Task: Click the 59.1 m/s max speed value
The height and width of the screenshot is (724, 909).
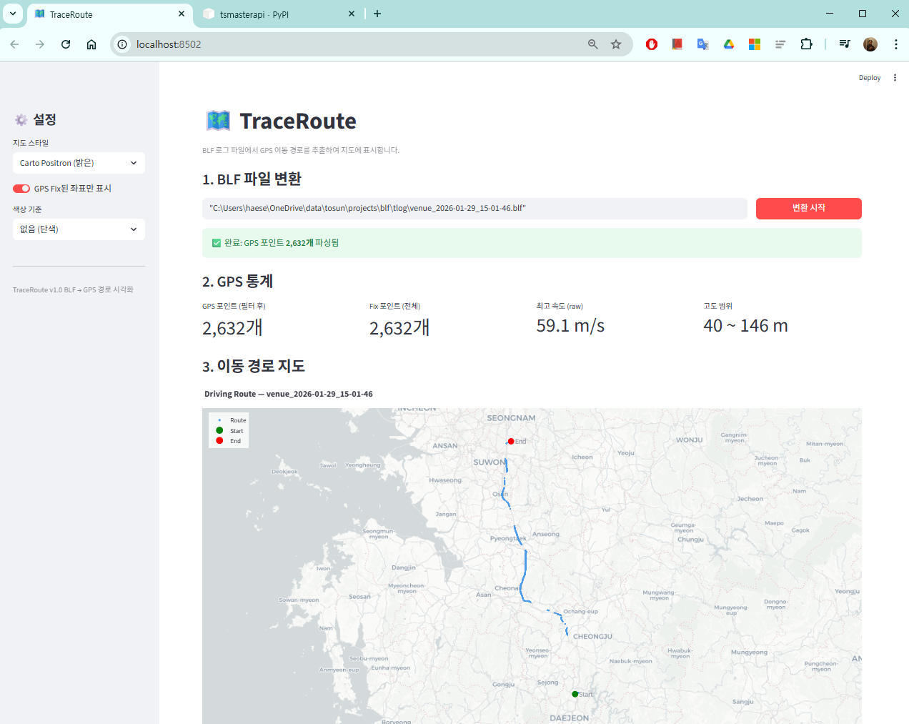Action: (x=570, y=326)
